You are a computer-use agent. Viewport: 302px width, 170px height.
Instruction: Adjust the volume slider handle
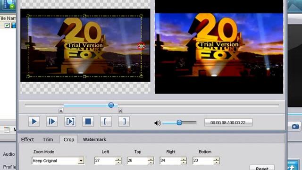point(179,122)
